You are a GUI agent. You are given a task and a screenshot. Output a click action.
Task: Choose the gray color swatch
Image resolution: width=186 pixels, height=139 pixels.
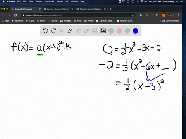111,31
